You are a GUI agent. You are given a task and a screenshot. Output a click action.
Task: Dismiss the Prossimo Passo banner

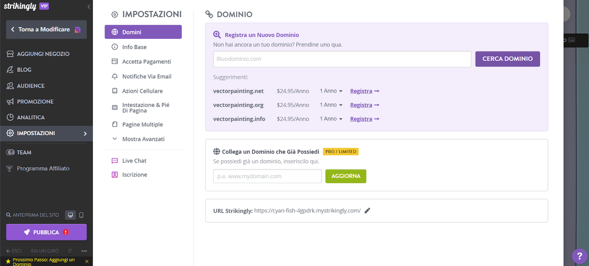click(x=87, y=262)
